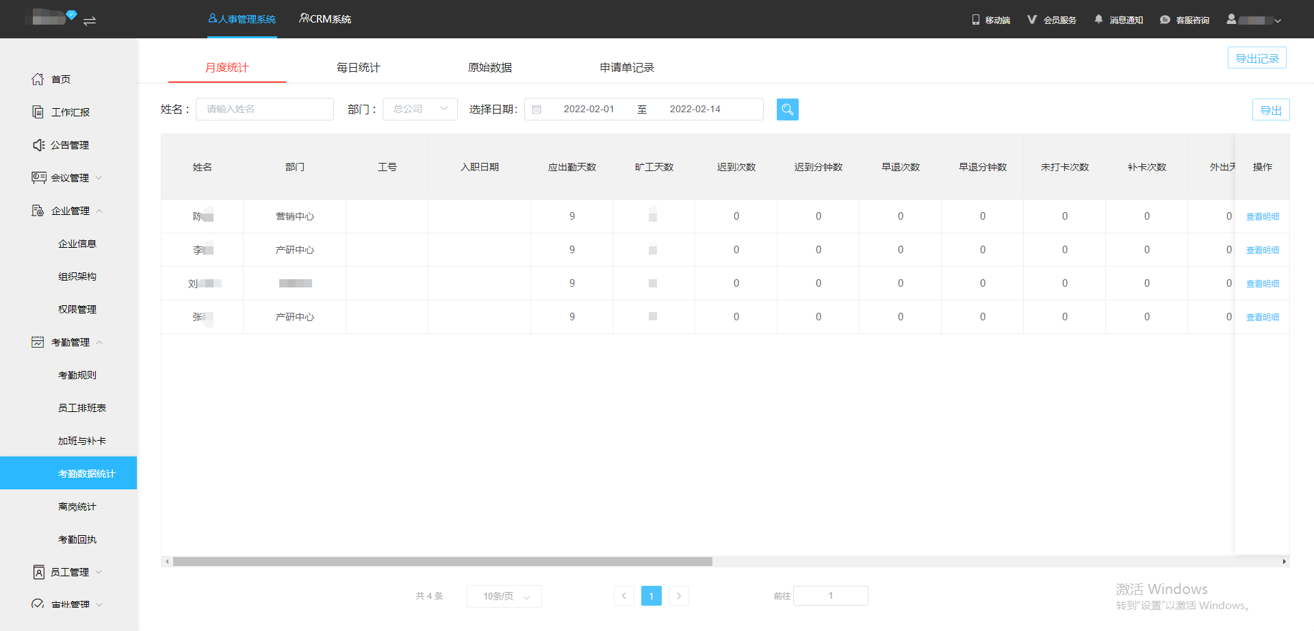Switch to the 每日统计 tab
The height and width of the screenshot is (631, 1314).
358,68
